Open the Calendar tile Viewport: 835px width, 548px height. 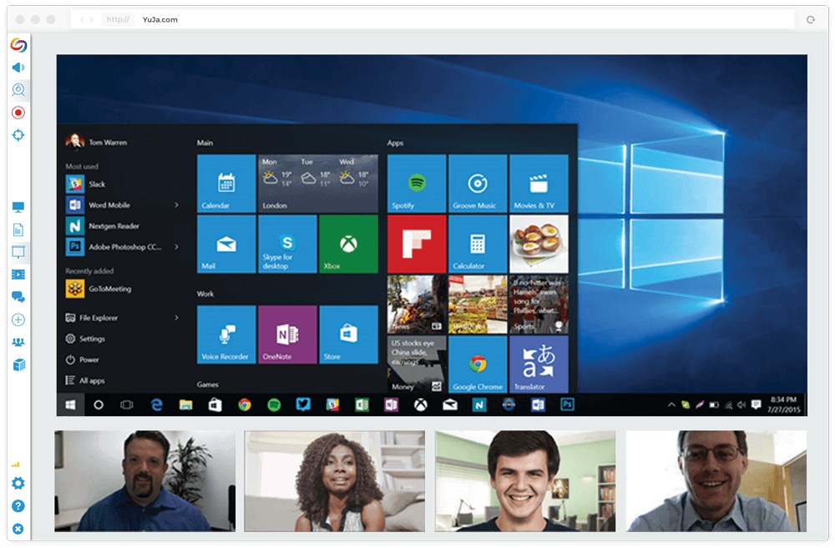pyautogui.click(x=226, y=184)
